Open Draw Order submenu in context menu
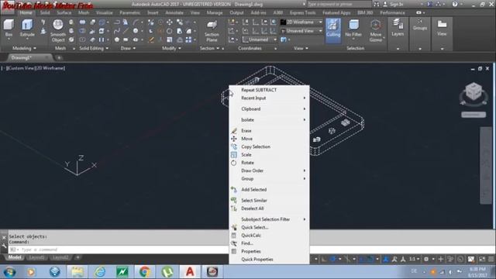This screenshot has height=279, width=496. pyautogui.click(x=269, y=170)
